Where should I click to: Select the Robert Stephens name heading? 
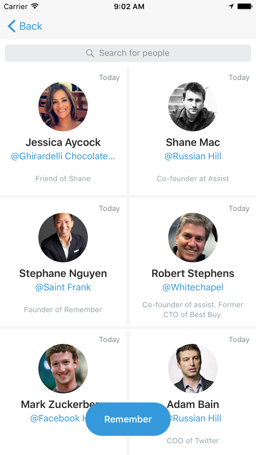[x=193, y=273]
